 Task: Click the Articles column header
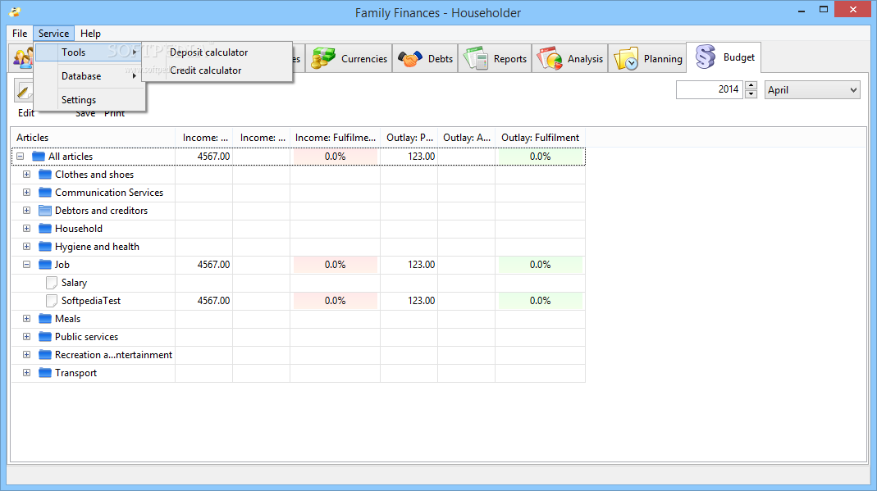tap(93, 138)
